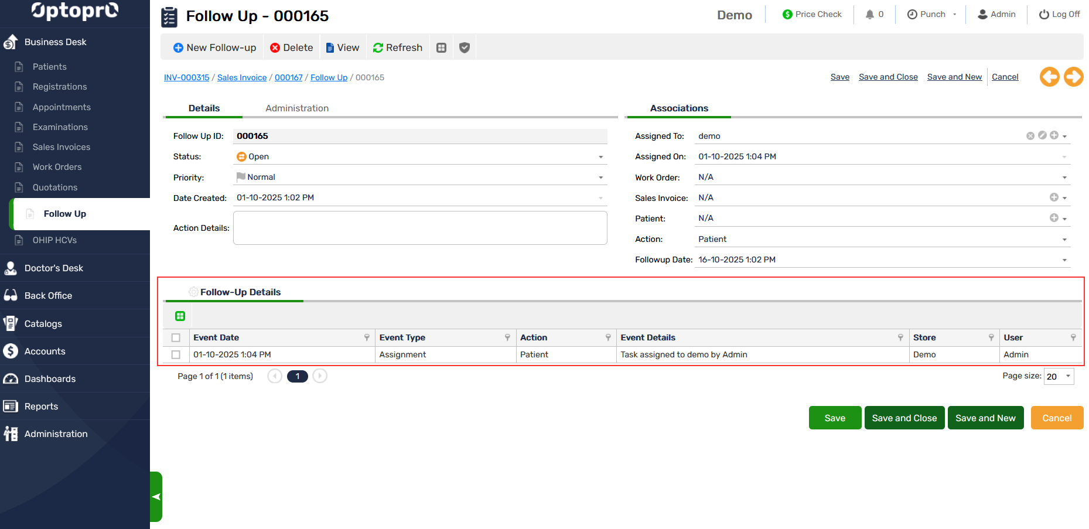
Task: Click the grid icon beside Refresh
Action: (442, 48)
